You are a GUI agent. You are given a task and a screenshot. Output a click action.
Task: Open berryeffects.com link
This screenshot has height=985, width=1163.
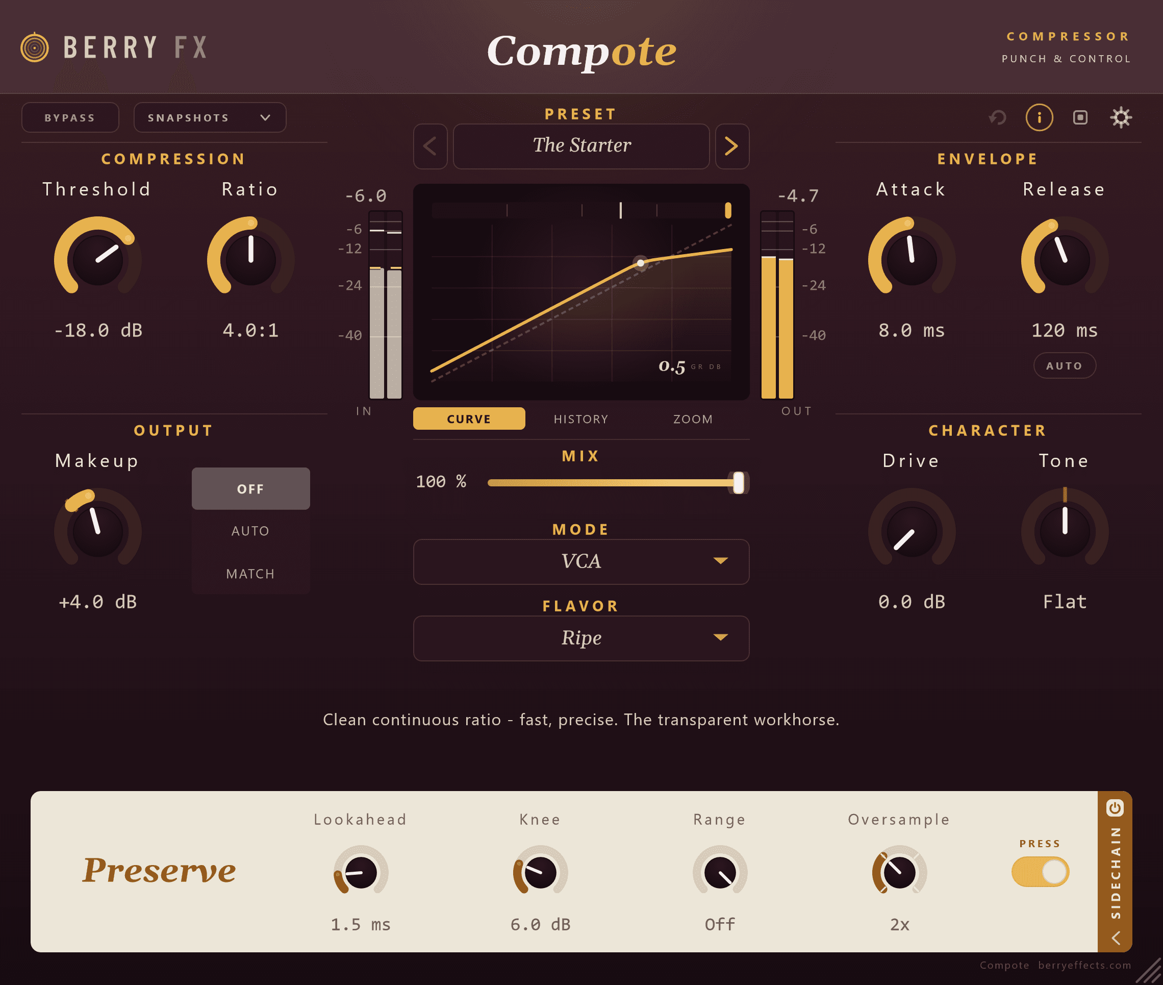pos(1085,965)
